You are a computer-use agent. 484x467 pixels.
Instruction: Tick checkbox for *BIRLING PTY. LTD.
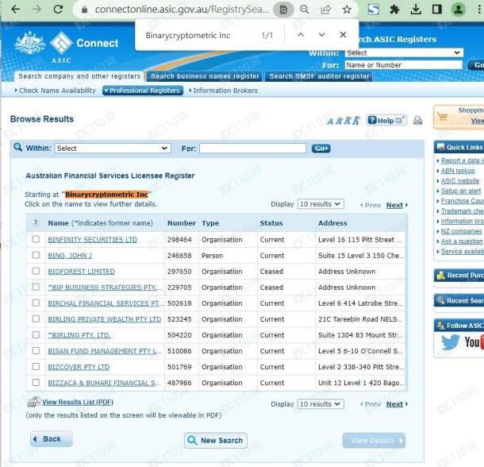[x=36, y=334]
